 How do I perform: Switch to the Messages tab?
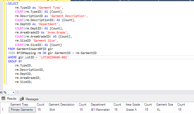tap(29, 99)
